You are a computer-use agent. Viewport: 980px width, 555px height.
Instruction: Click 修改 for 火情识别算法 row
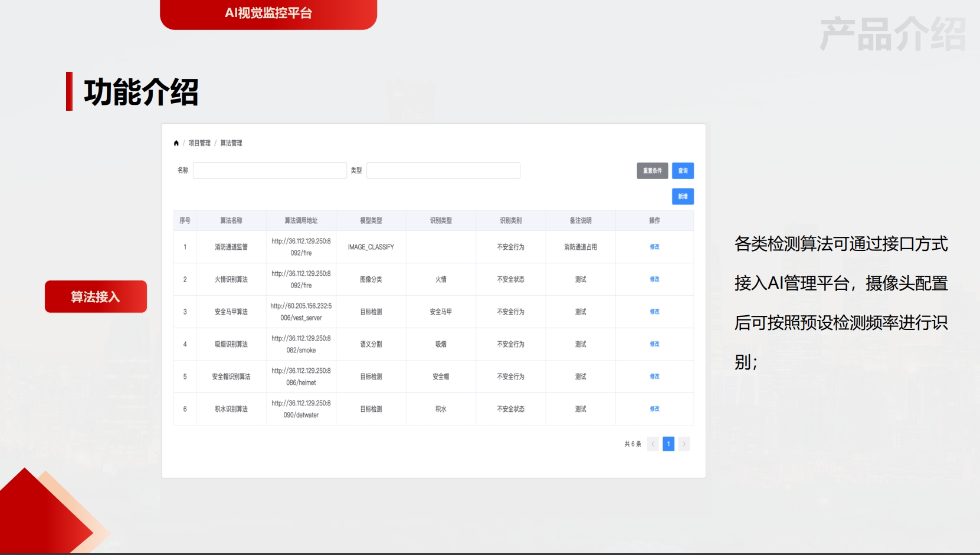point(654,279)
